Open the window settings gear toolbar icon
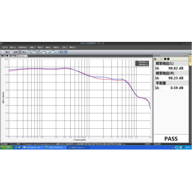Screen dimensions: 192x192 coord(30,52)
